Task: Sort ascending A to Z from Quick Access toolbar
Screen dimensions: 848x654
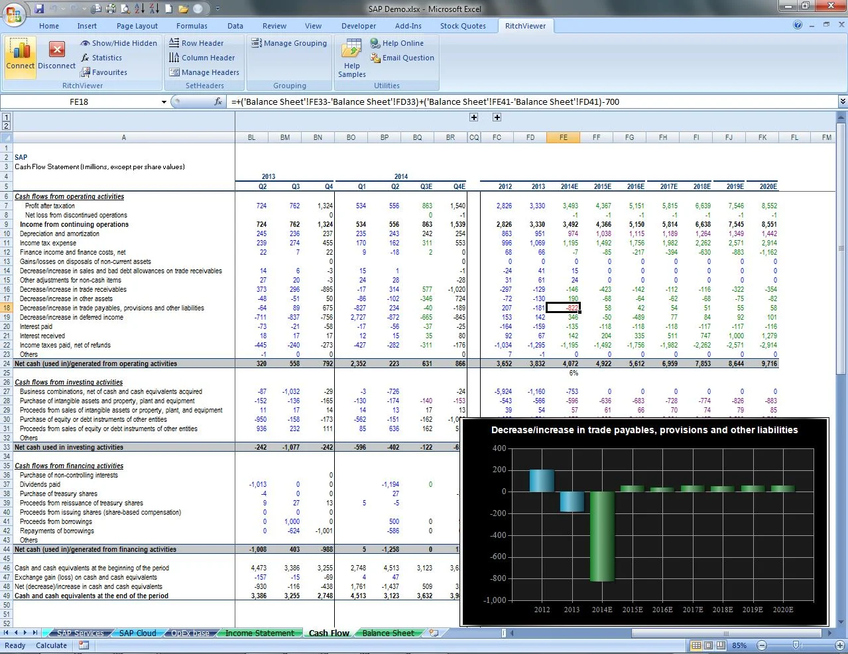Action: (139, 9)
